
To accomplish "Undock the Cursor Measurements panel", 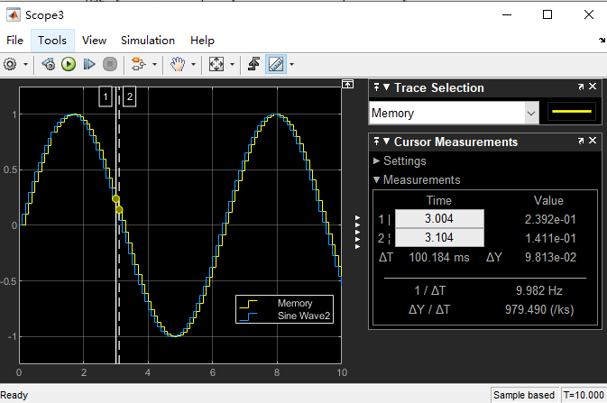I will pos(581,141).
